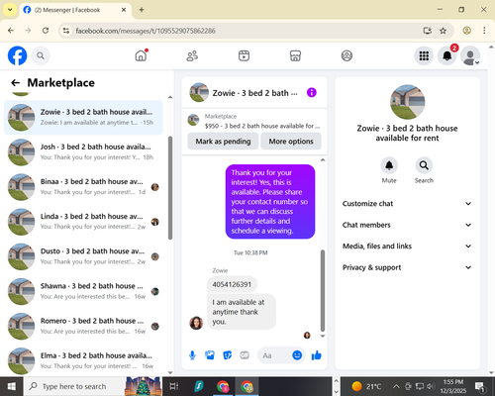495x396 pixels.
Task: Open the Chrome profile icon
Action: coord(466,31)
